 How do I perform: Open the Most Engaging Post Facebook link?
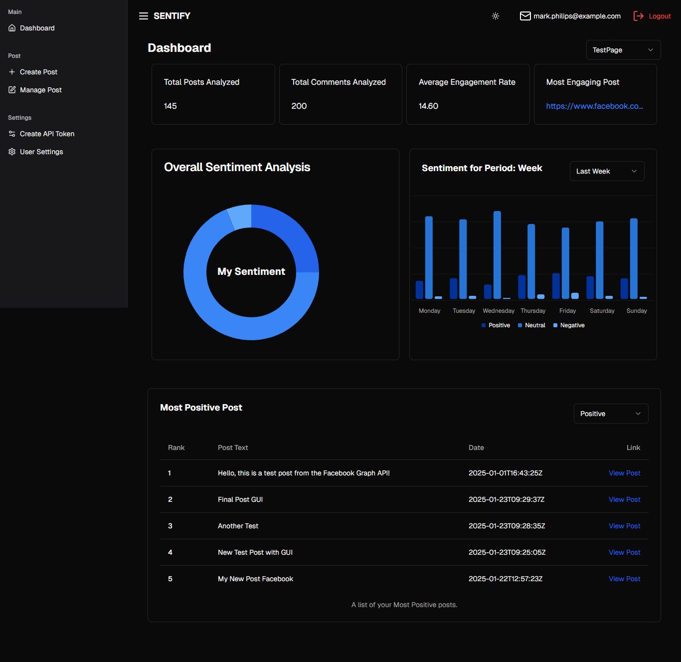[x=594, y=106]
